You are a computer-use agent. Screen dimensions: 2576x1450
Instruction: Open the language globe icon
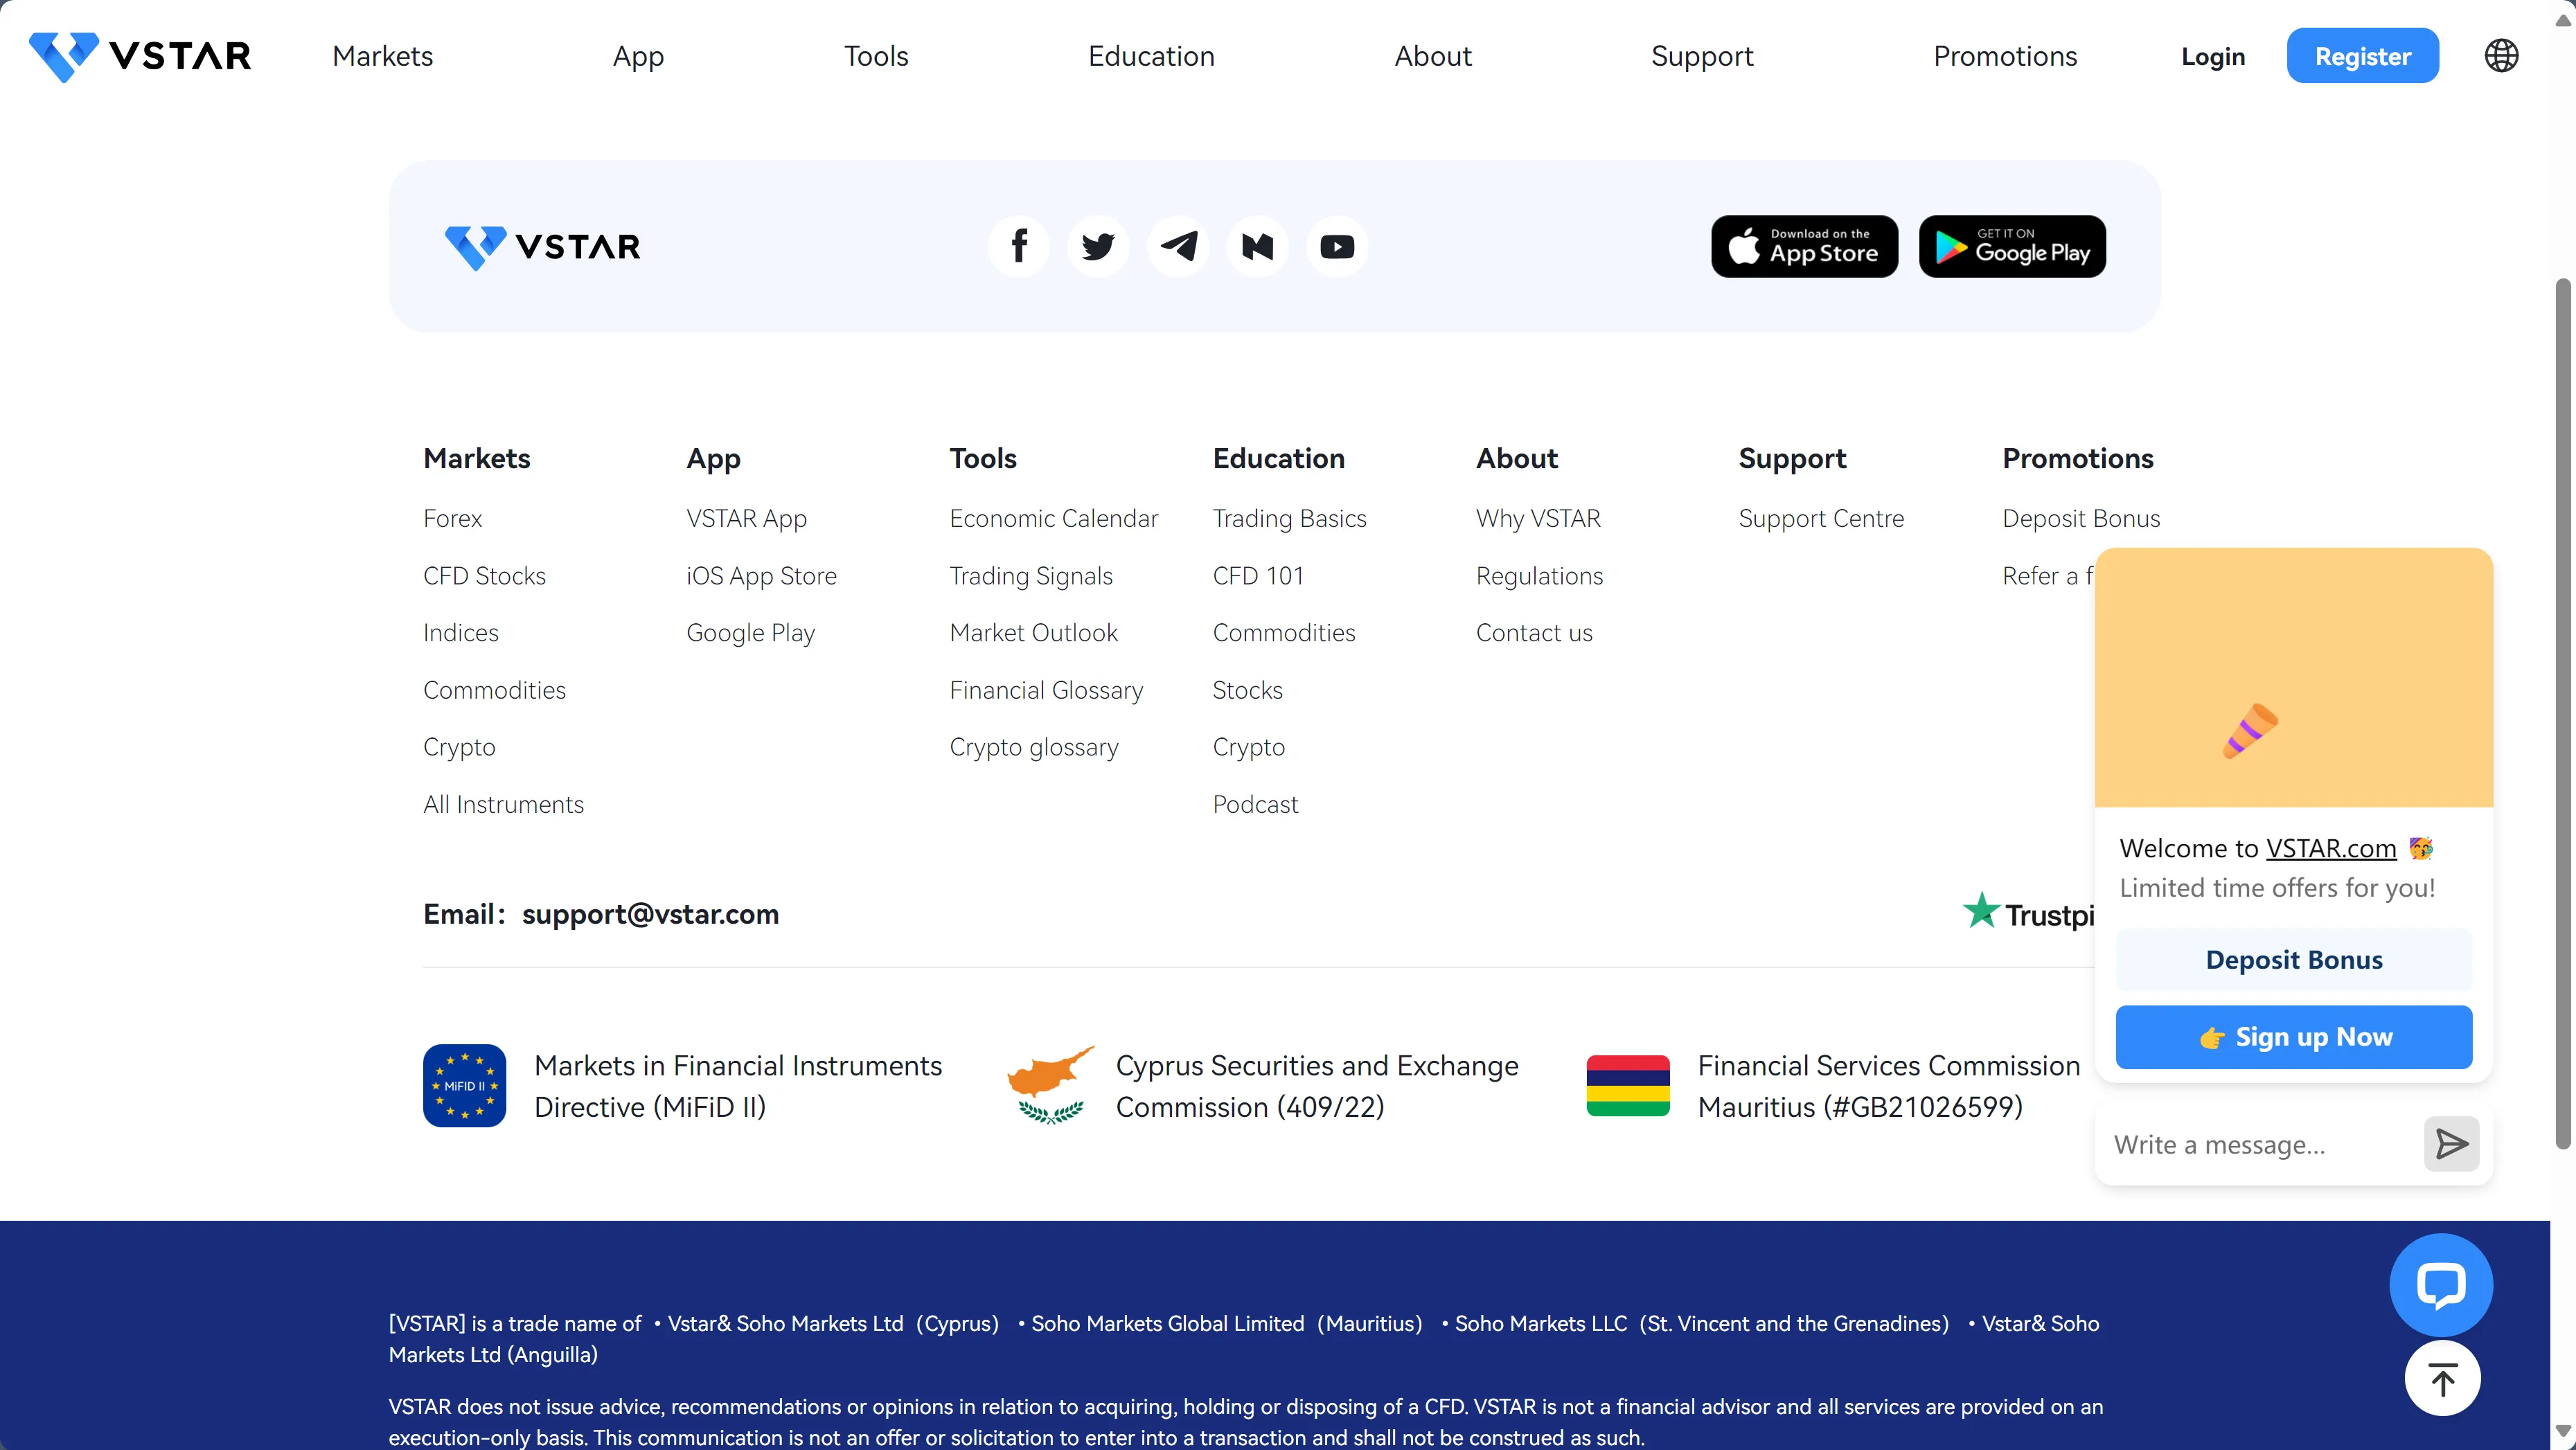2502,56
